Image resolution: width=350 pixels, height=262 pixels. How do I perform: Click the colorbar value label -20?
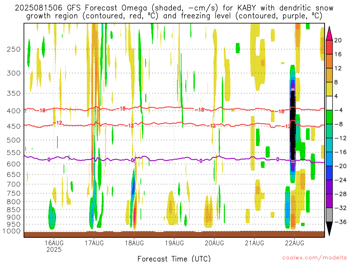coord(340,166)
